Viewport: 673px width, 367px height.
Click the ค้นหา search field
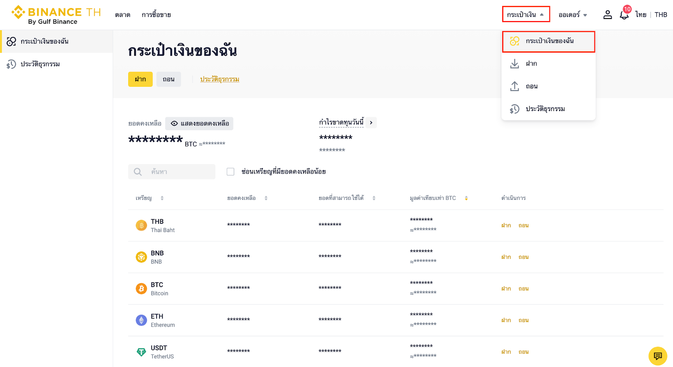click(x=177, y=172)
